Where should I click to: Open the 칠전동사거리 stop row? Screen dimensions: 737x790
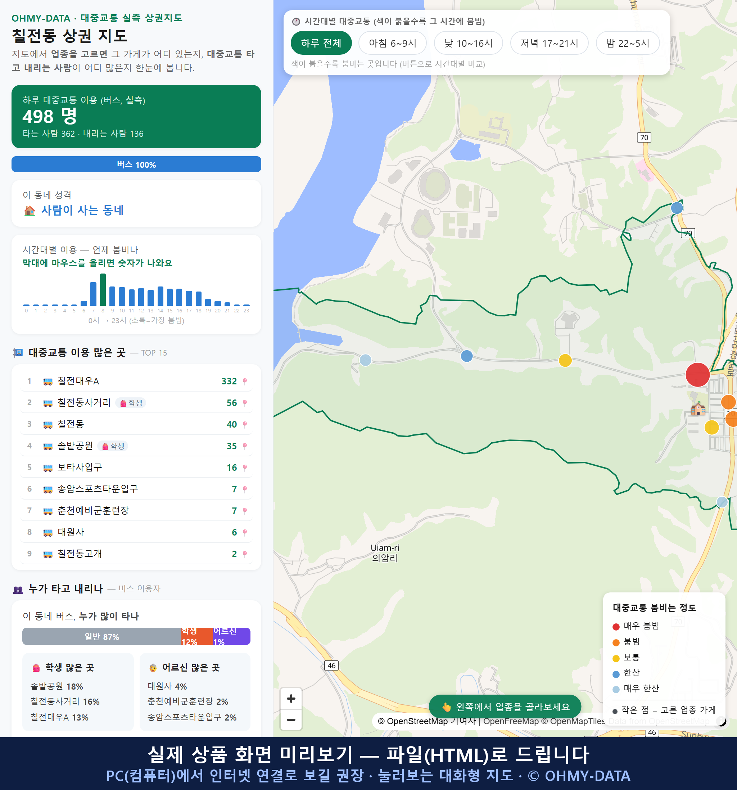(x=136, y=402)
